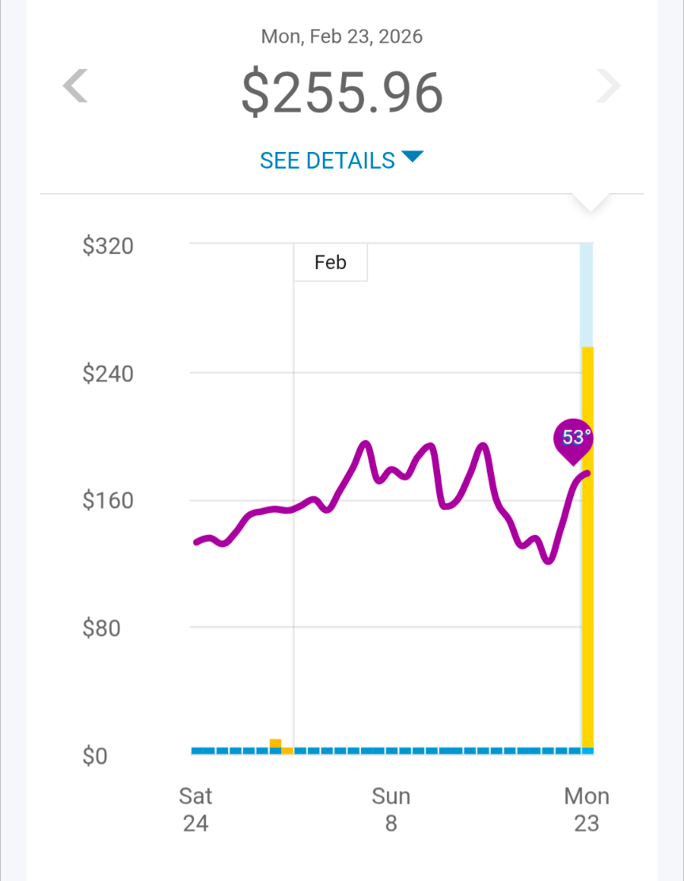The height and width of the screenshot is (881, 684).
Task: Click the light blue projected bar segment
Action: 587,294
